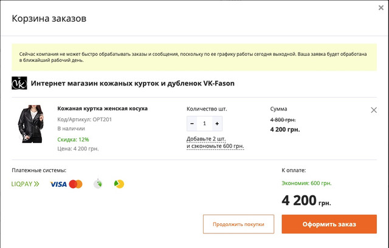The image size is (389, 248).
Task: Click the quantity input field
Action: click(204, 124)
